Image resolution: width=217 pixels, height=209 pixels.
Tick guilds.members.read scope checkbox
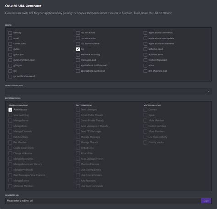click(x=10, y=60)
